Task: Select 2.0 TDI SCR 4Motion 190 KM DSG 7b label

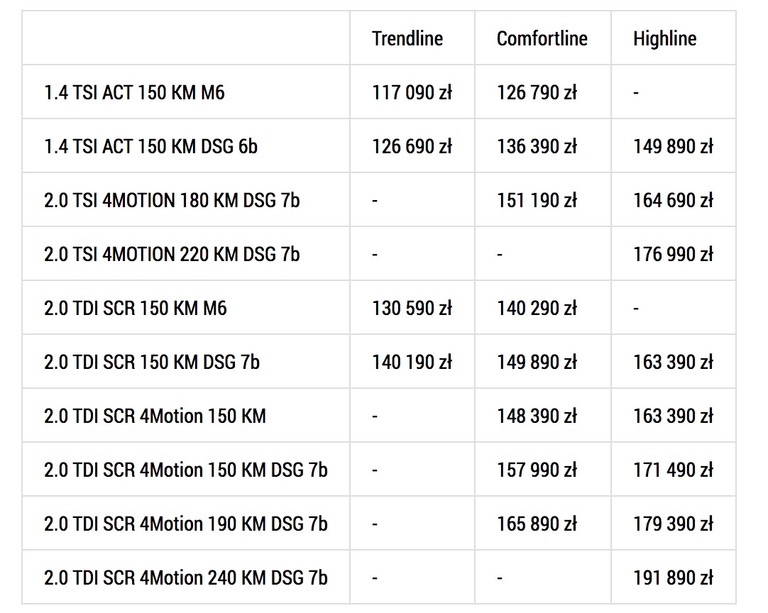Action: point(186,524)
